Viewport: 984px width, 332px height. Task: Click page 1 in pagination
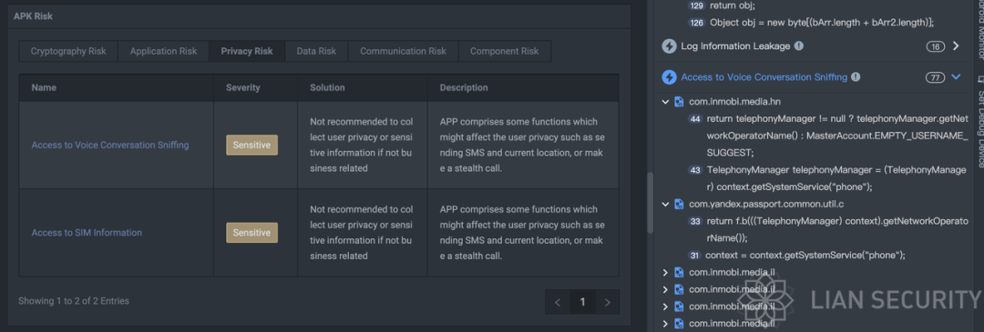point(582,302)
